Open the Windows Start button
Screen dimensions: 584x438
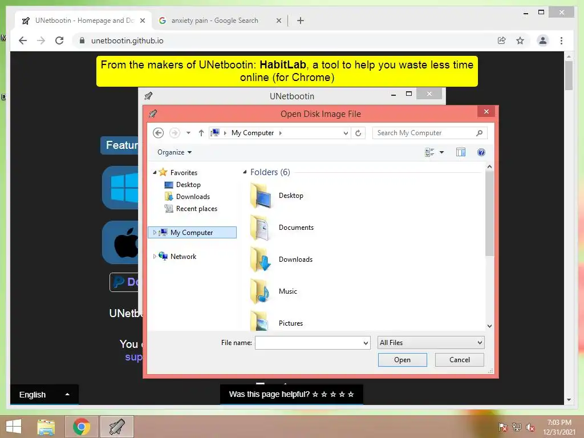(x=14, y=427)
